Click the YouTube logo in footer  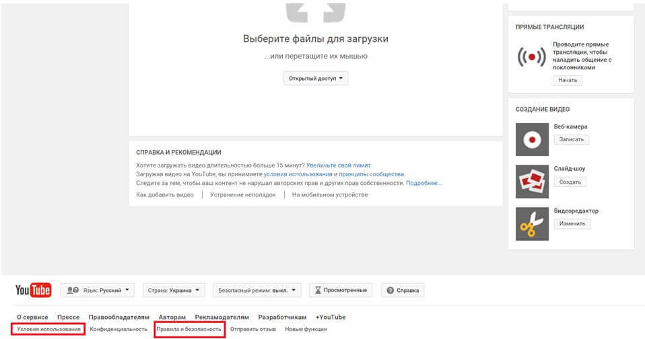[33, 290]
